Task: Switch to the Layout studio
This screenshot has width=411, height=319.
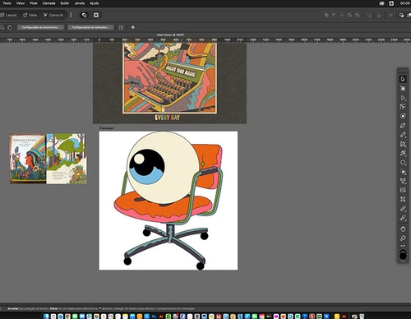Action: pyautogui.click(x=8, y=15)
